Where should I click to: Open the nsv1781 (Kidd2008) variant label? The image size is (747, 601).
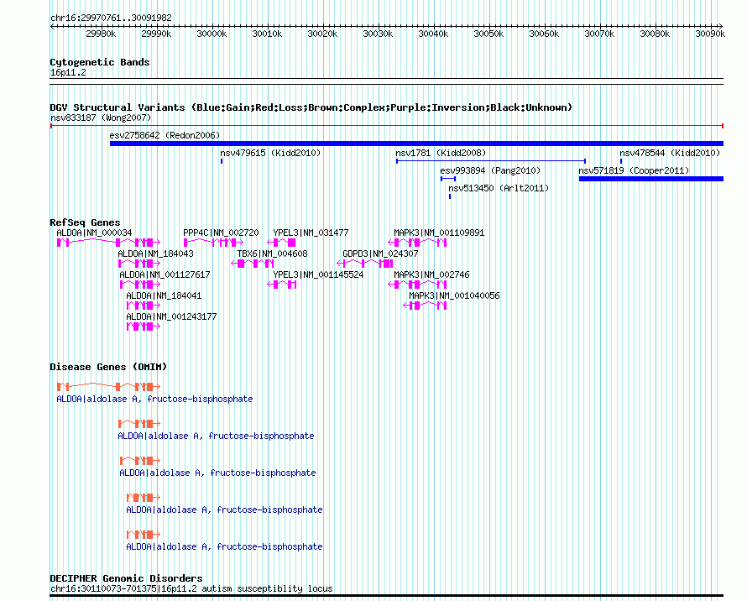[441, 153]
